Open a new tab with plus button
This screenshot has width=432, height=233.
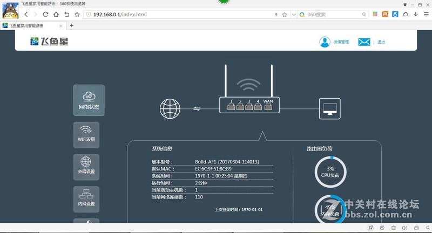click(72, 25)
